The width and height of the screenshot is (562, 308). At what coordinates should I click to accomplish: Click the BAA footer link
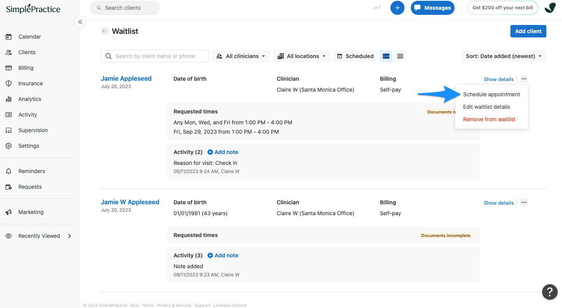coord(134,305)
